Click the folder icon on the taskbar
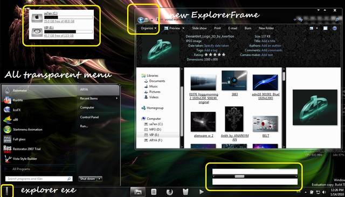Image resolution: width=345 pixels, height=197 pixels. click(138, 192)
